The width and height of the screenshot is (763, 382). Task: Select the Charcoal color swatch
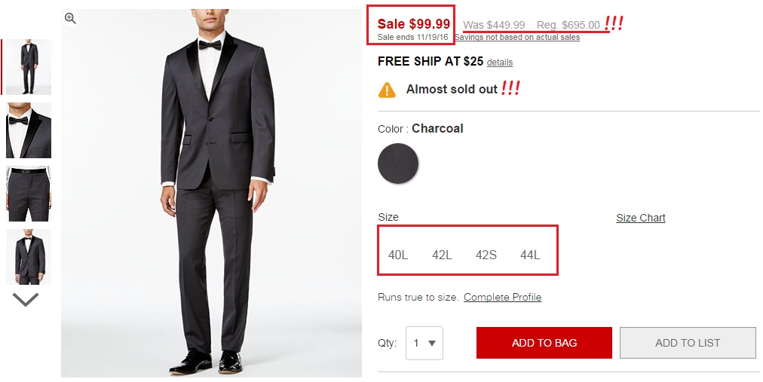point(398,163)
